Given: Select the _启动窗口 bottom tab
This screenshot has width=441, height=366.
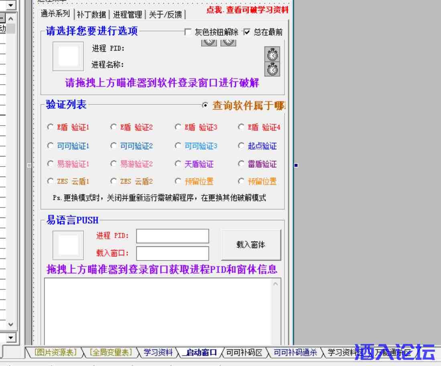Looking at the screenshot, I should (200, 352).
